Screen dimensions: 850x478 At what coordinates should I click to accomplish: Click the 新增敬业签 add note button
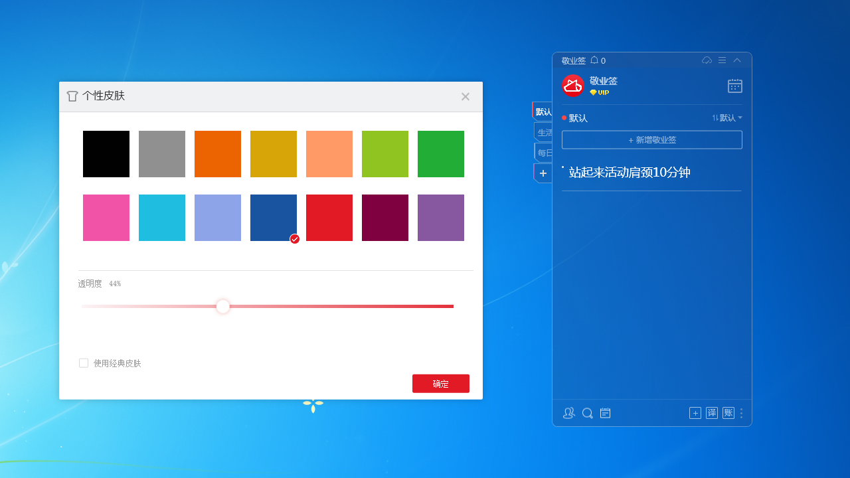tap(651, 139)
